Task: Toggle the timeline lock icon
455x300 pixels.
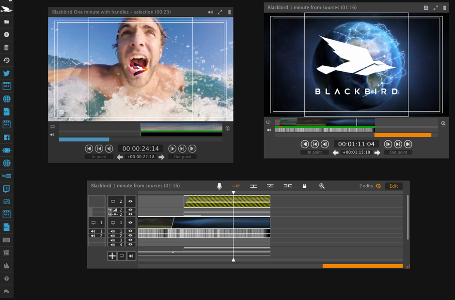Action: (304, 186)
